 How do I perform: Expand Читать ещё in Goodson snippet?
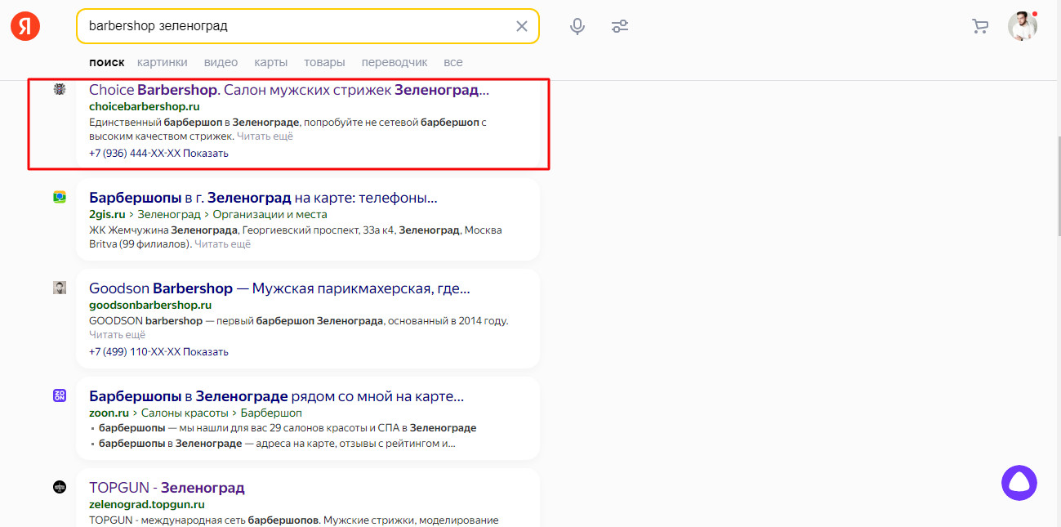click(117, 335)
